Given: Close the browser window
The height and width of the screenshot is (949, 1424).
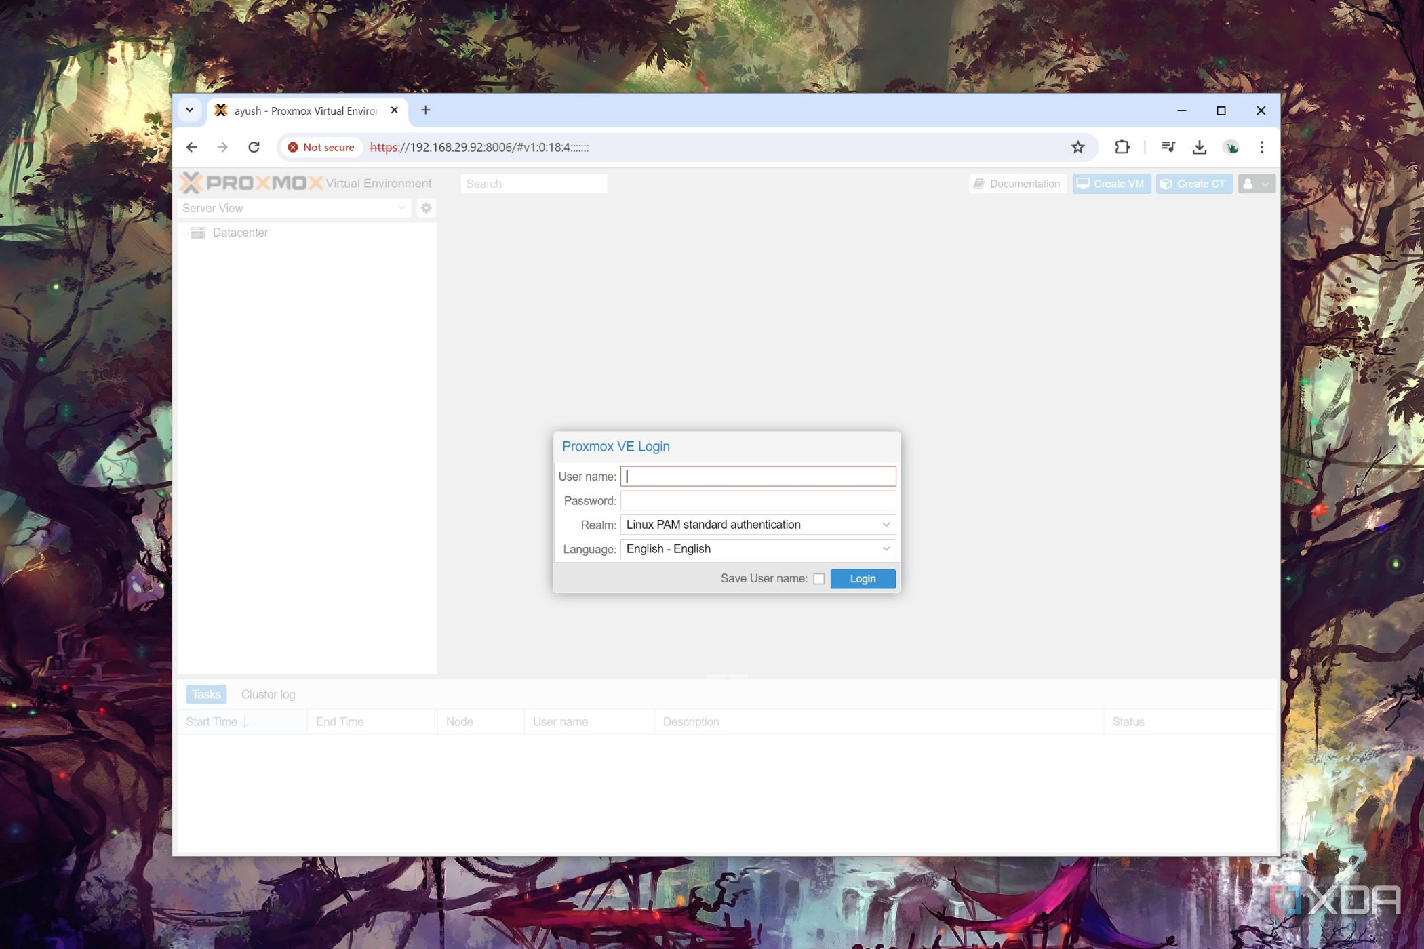Looking at the screenshot, I should tap(1261, 110).
